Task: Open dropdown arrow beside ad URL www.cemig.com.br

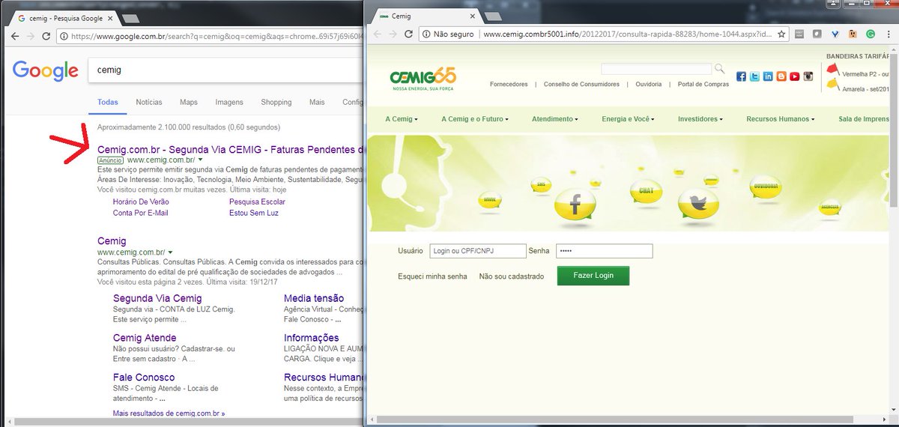Action: 201,160
